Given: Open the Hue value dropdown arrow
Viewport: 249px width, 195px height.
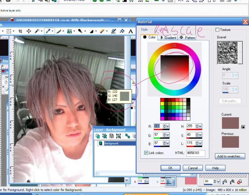Looking at the screenshot, I should click(x=200, y=126).
